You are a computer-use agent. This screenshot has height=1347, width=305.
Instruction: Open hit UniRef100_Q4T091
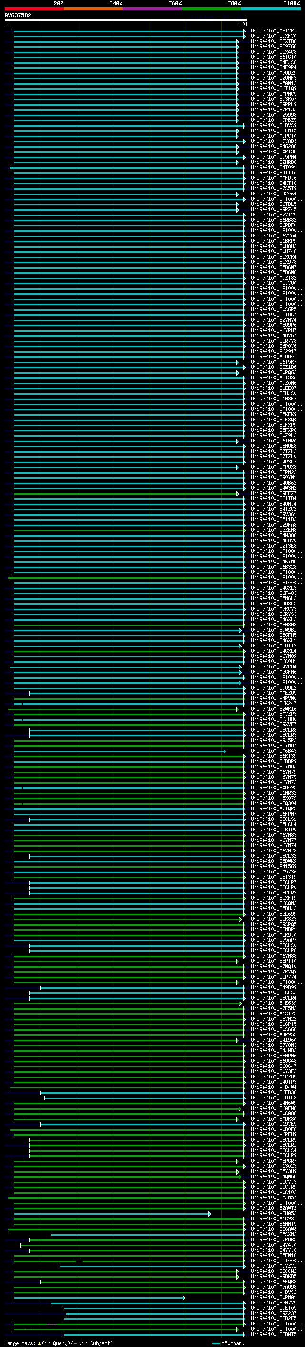274,167
